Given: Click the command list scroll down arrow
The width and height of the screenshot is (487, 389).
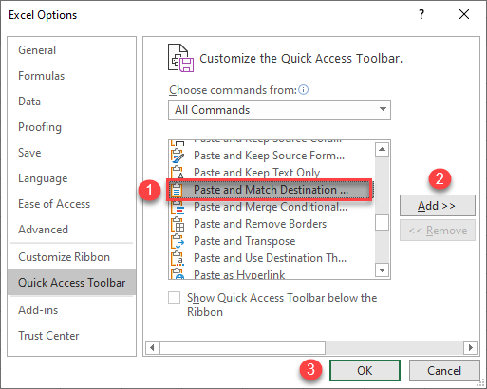Looking at the screenshot, I should tap(382, 270).
